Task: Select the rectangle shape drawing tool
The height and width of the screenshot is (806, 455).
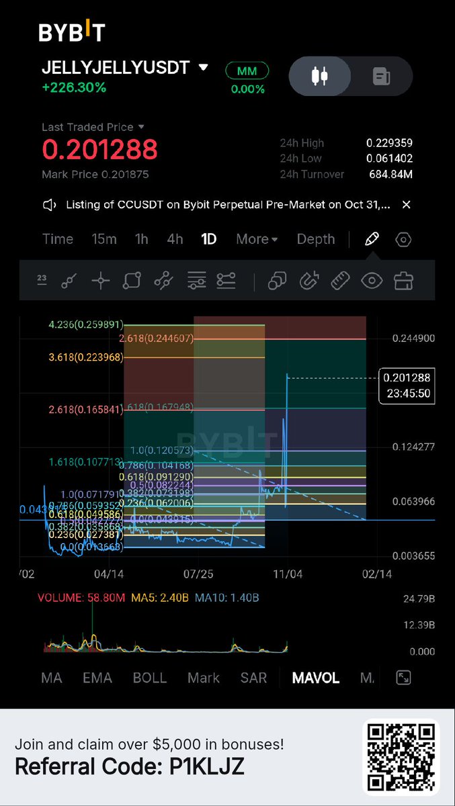Action: (x=132, y=281)
